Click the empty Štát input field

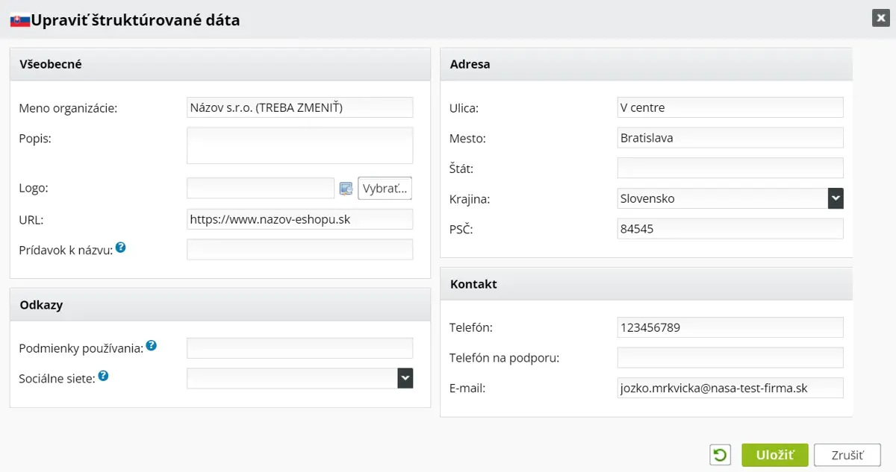[x=730, y=168]
